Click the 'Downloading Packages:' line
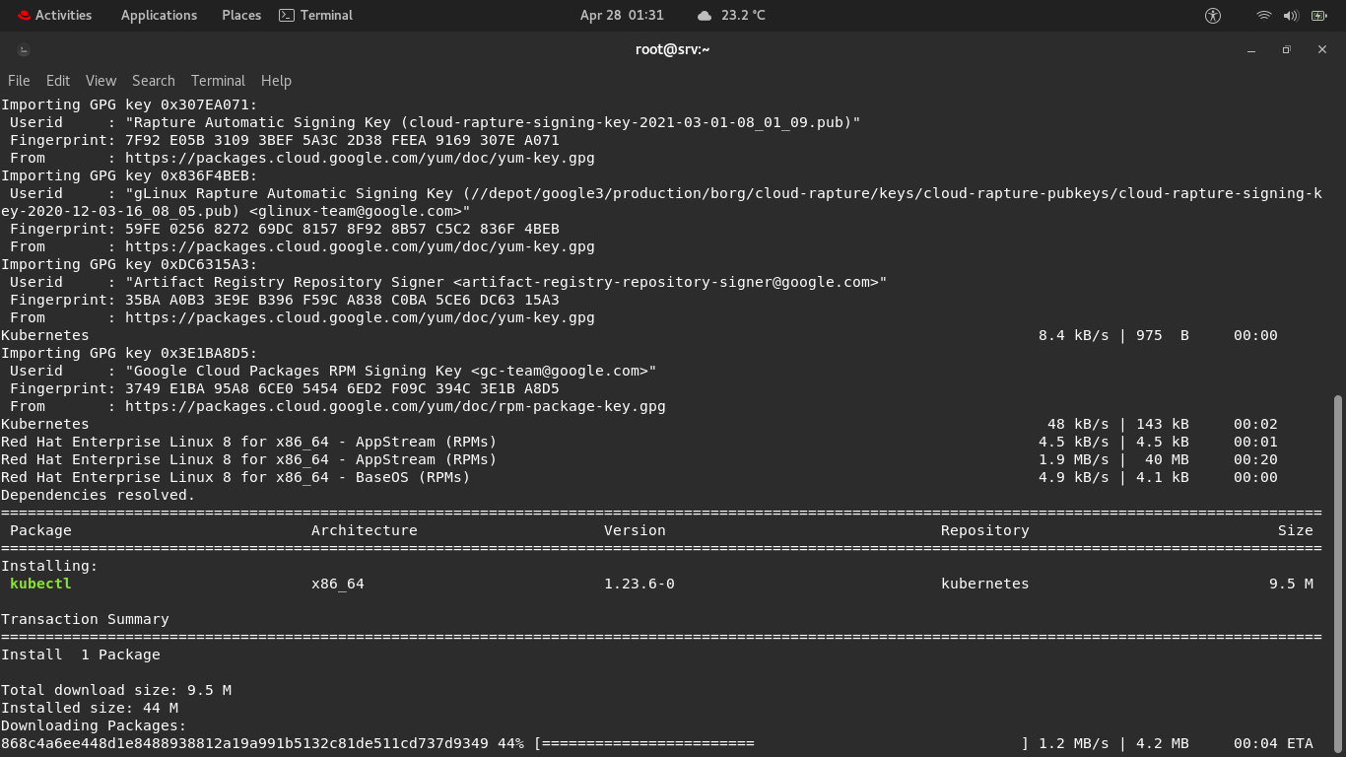 click(94, 725)
